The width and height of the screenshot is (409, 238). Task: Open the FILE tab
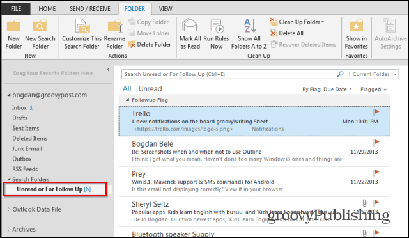coord(16,8)
